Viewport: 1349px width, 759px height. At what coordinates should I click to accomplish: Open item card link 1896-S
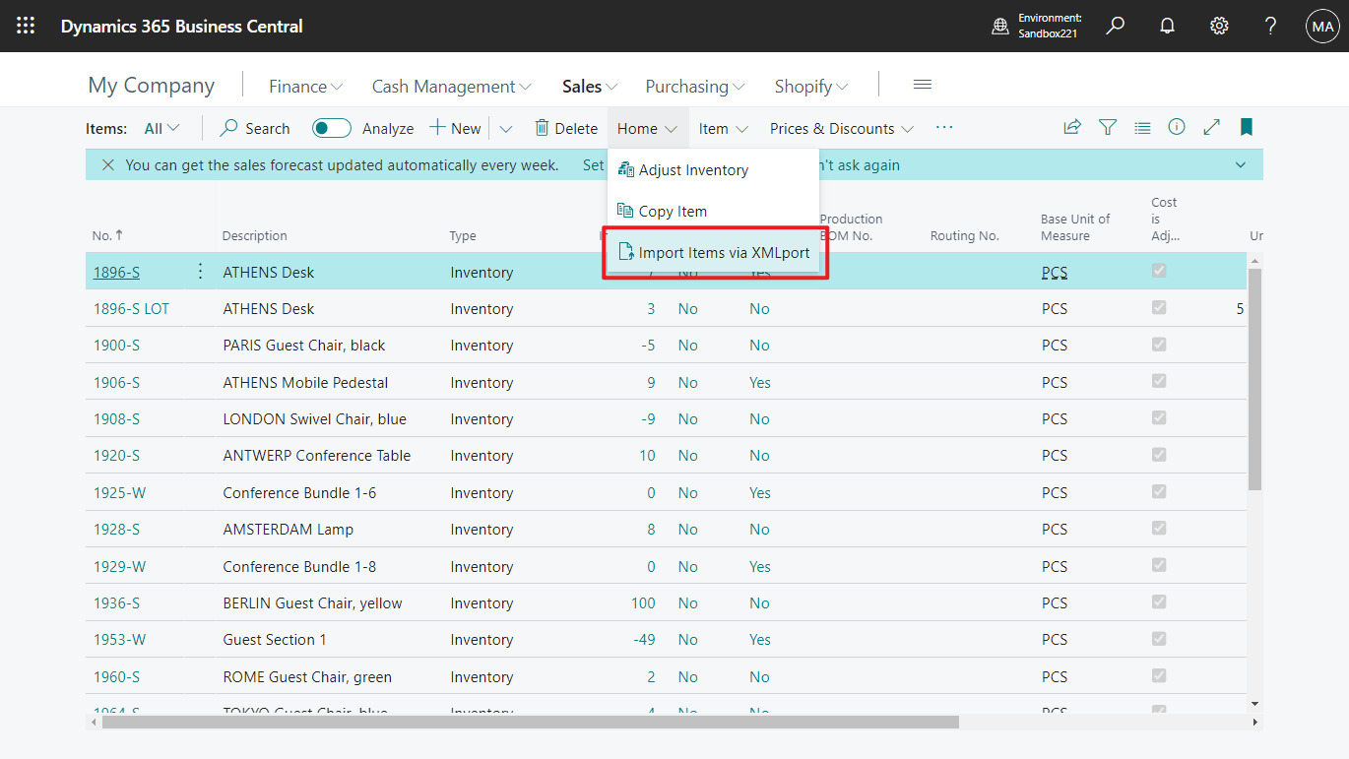pyautogui.click(x=116, y=272)
